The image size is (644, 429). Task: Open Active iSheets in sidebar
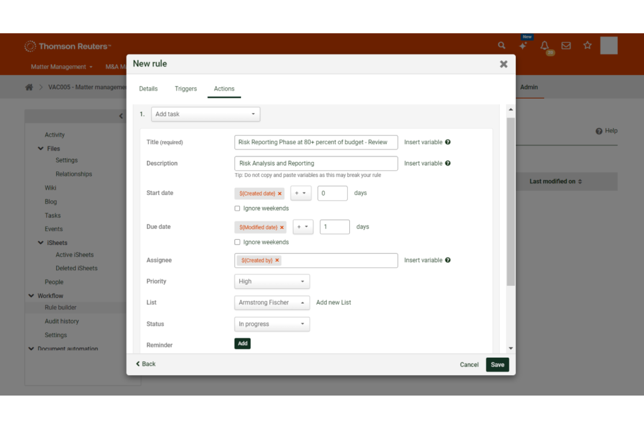[74, 255]
